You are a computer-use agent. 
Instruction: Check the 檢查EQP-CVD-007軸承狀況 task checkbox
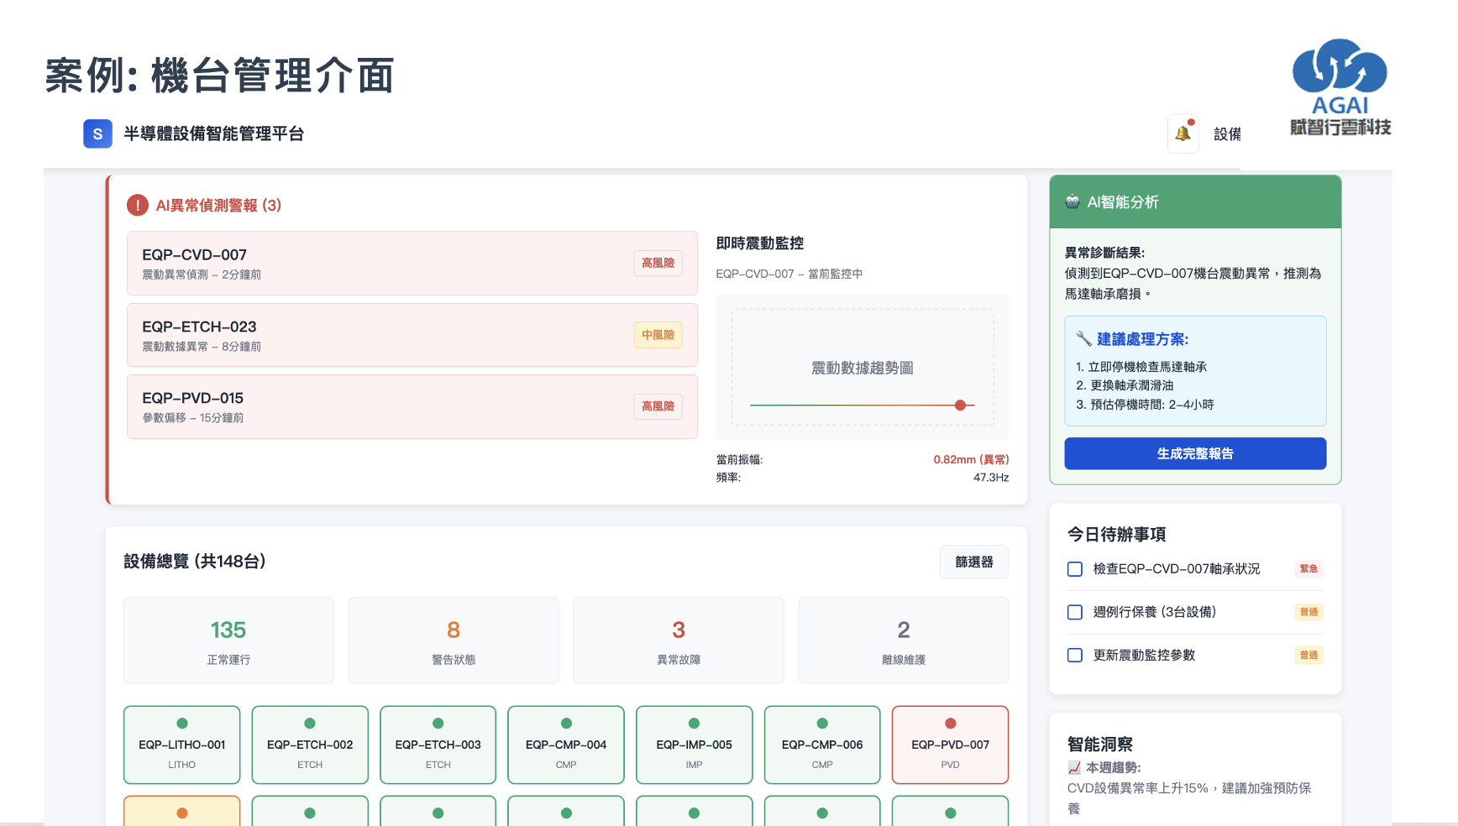pyautogui.click(x=1074, y=569)
